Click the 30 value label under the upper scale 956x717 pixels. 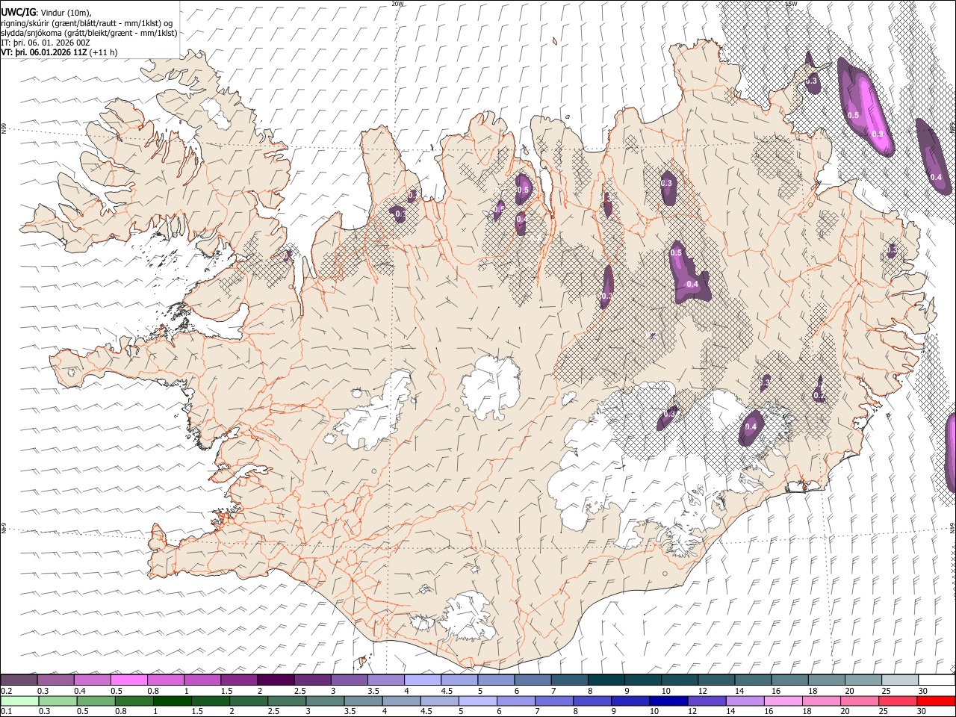point(922,691)
